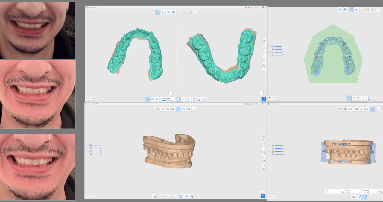Open the final checkmark step in top-left window
The width and height of the screenshot is (383, 202).
pyautogui.click(x=194, y=12)
